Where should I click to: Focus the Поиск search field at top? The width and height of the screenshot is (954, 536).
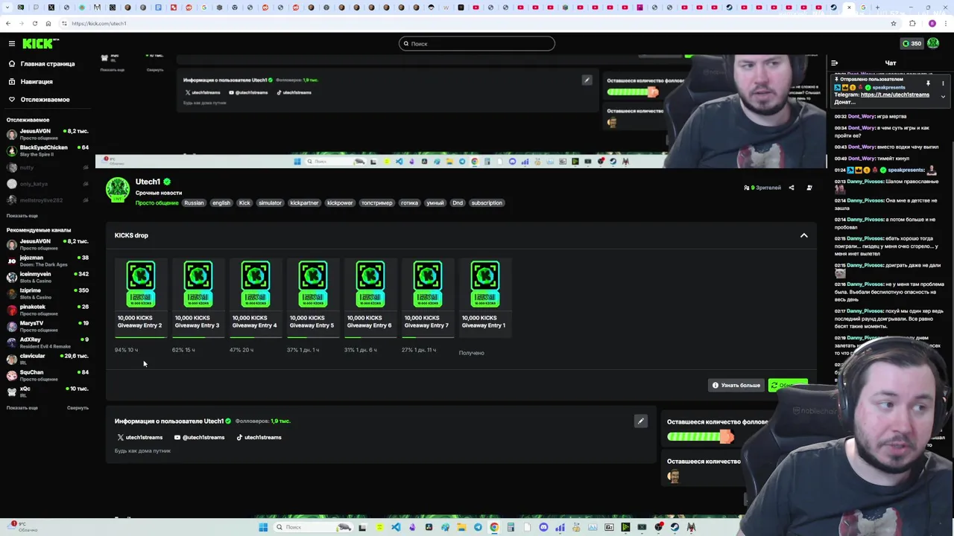tap(477, 44)
